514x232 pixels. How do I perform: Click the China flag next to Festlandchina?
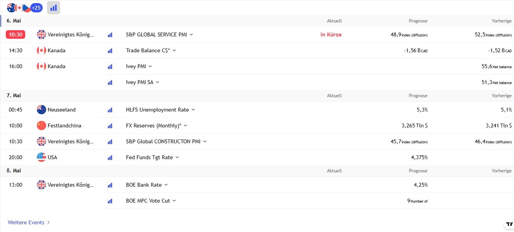[41, 125]
